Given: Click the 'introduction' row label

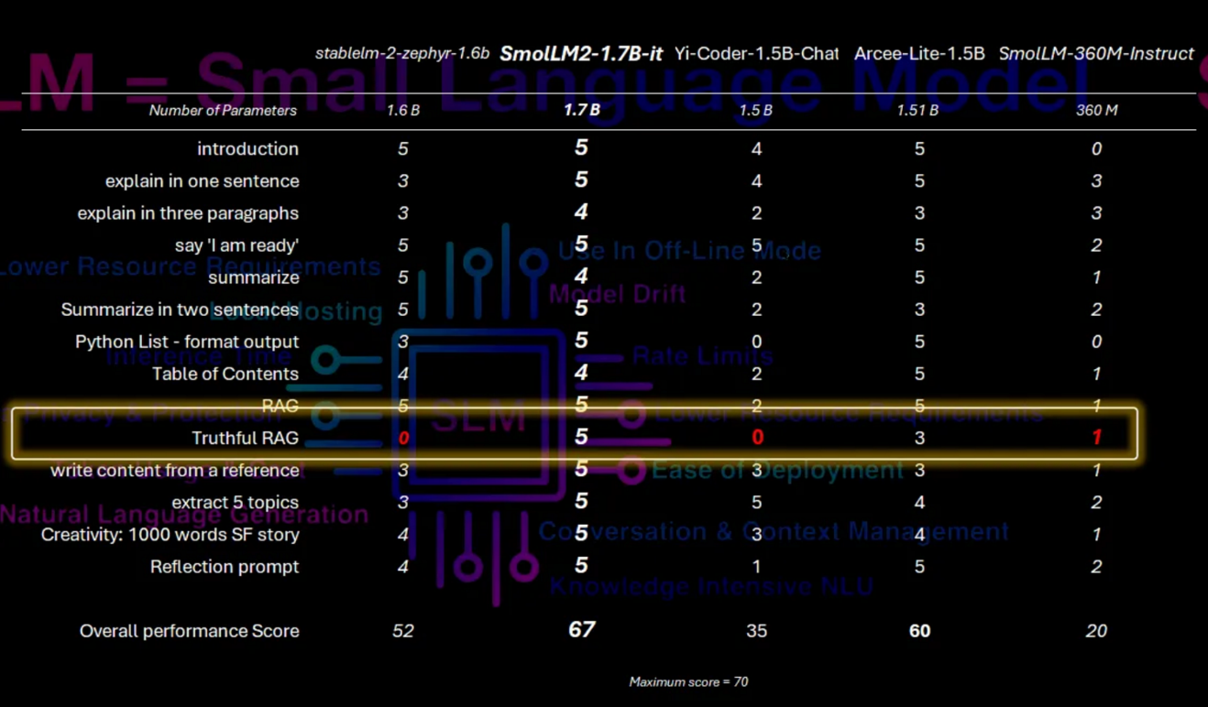Looking at the screenshot, I should [x=247, y=148].
